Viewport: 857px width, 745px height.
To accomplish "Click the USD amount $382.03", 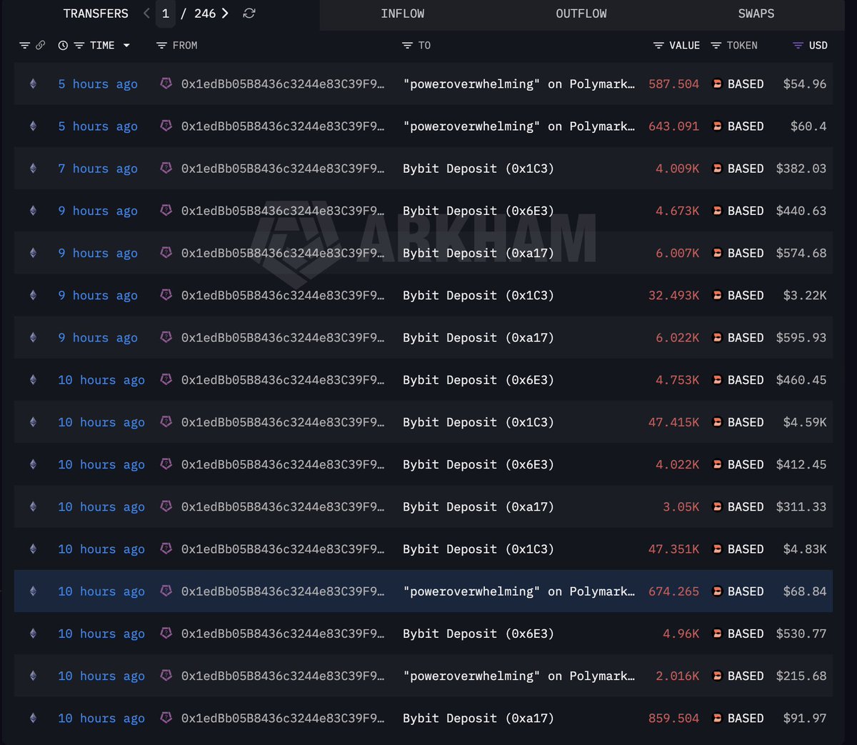I will click(801, 169).
